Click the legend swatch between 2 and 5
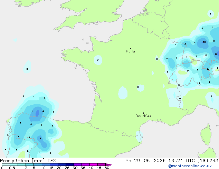The height and width of the screenshot is (169, 219). (30, 165)
